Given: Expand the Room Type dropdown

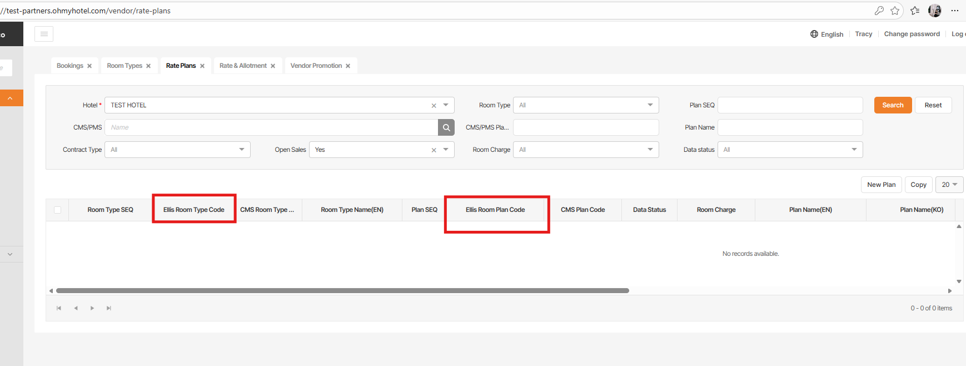Looking at the screenshot, I should [650, 105].
